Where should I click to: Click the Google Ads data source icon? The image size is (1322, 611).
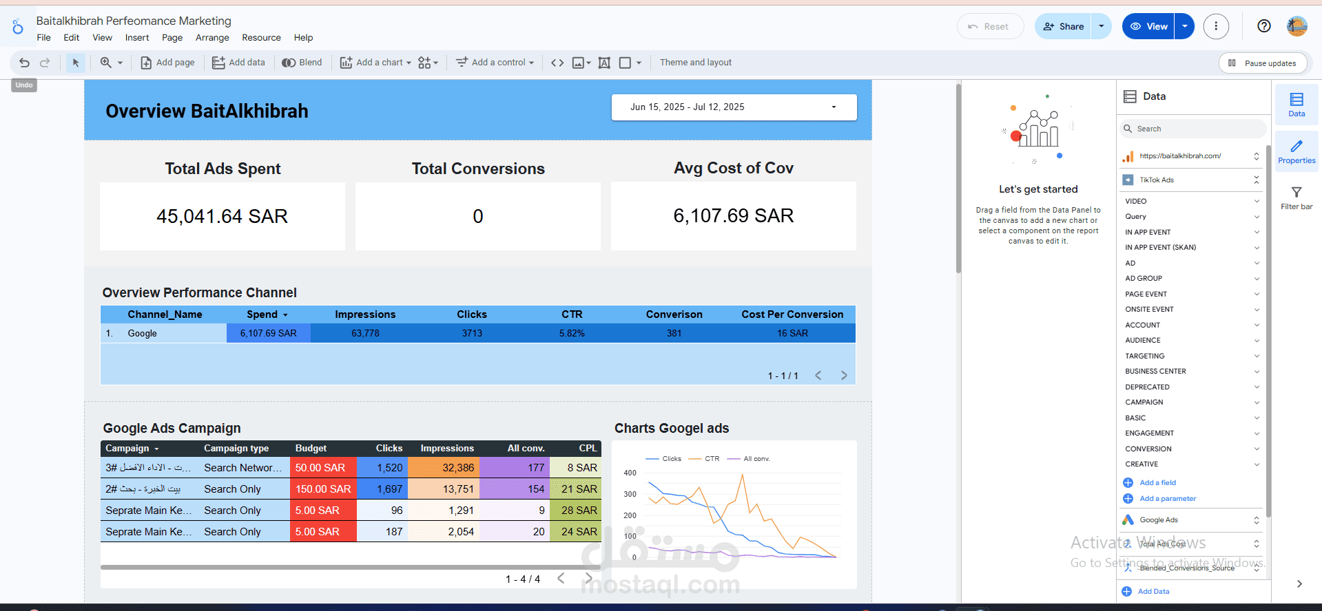[1128, 519]
